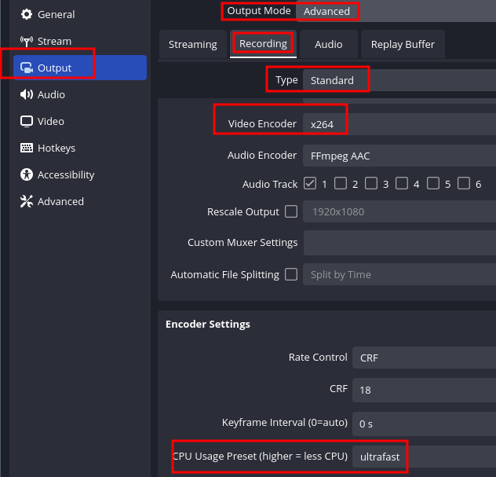Switch to the Replay Buffer tab

coord(403,44)
